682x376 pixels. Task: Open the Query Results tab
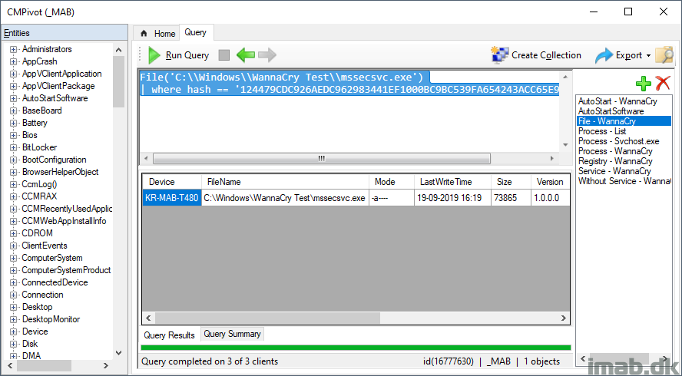click(170, 335)
